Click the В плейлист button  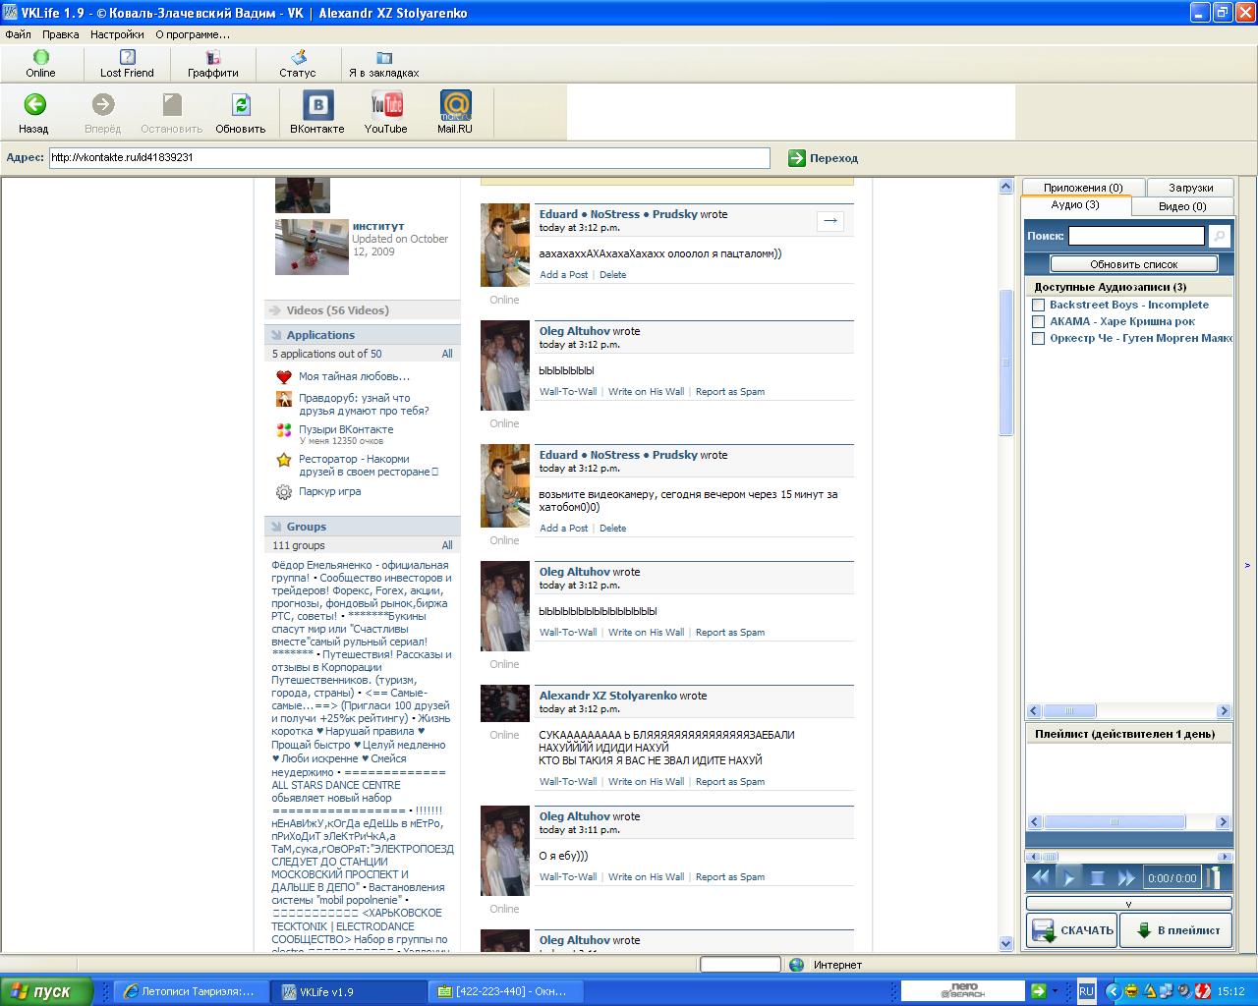[1175, 930]
